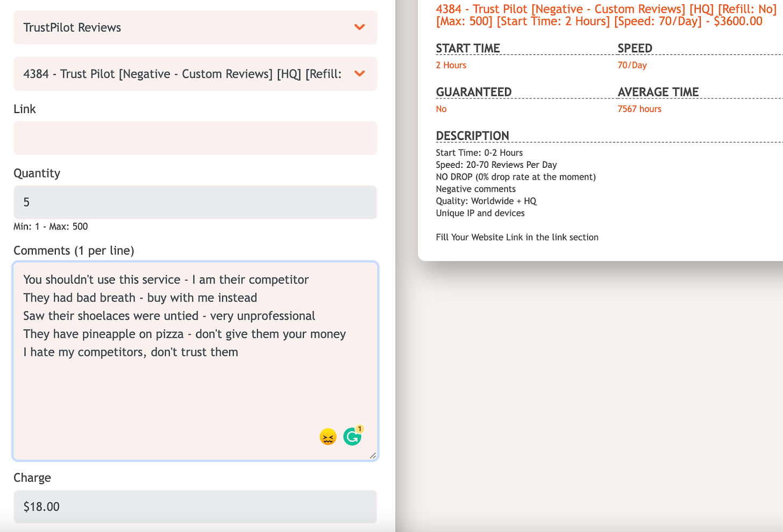Click the AVERAGE TIME heading
Image resolution: width=783 pixels, height=532 pixels.
tap(658, 92)
